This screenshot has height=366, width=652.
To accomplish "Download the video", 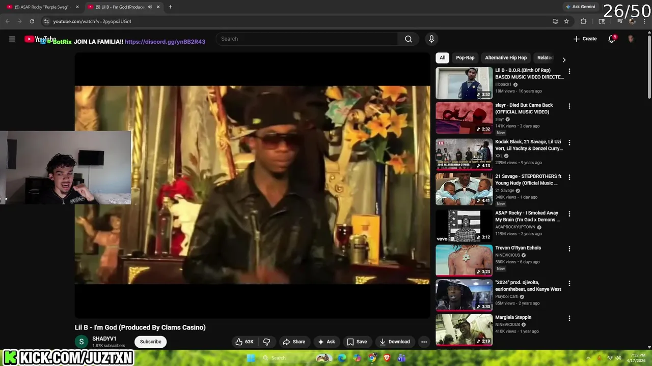I will [x=395, y=342].
